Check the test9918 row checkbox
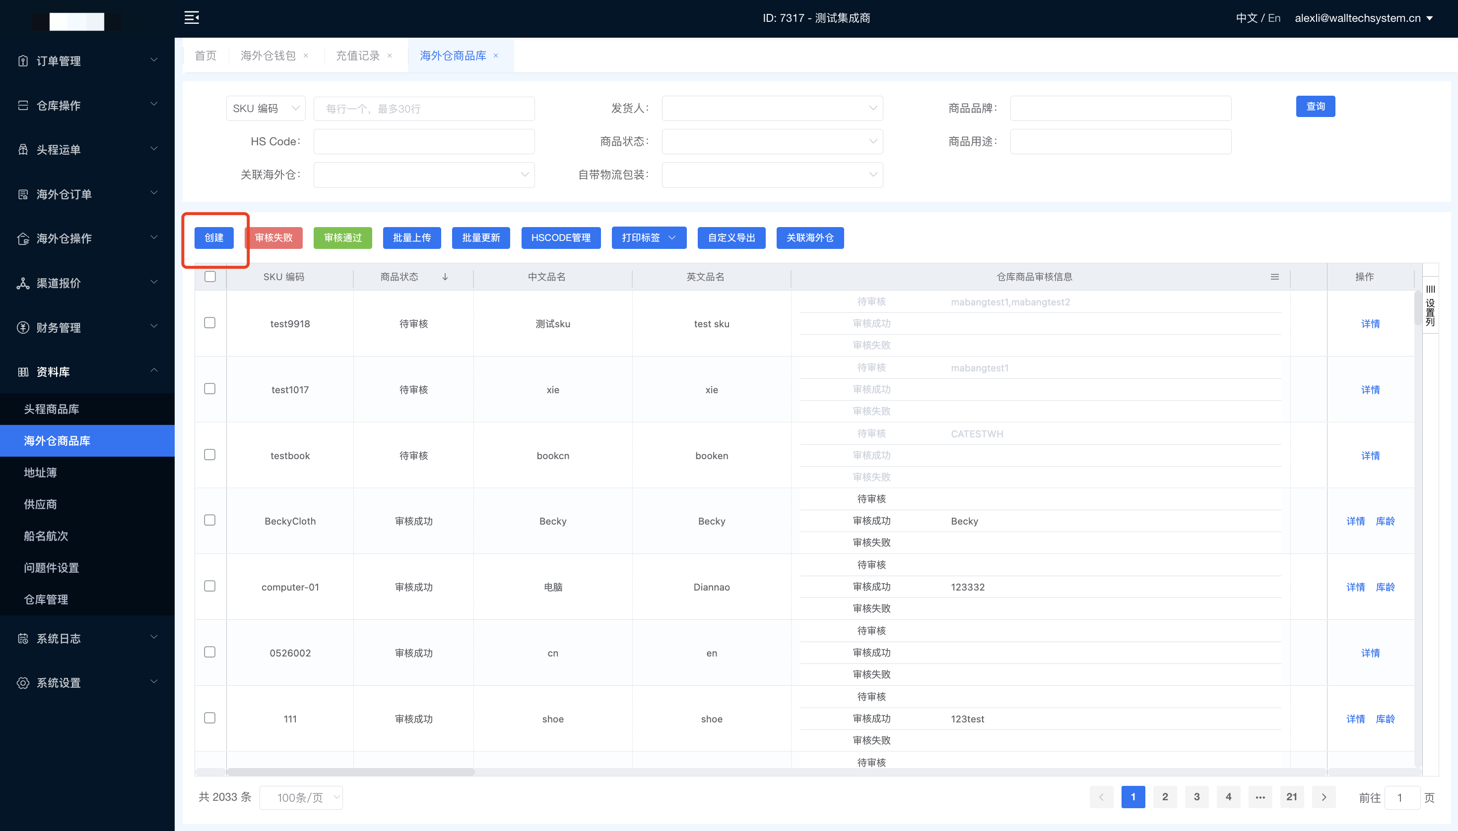This screenshot has height=831, width=1458. click(210, 323)
